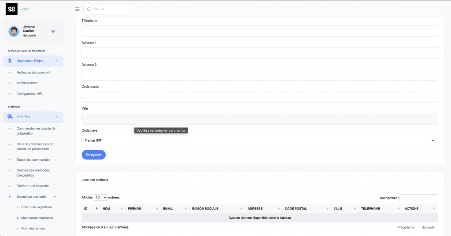451x236 pixels.
Task: Click the Suivante pagination link
Action: [x=428, y=227]
